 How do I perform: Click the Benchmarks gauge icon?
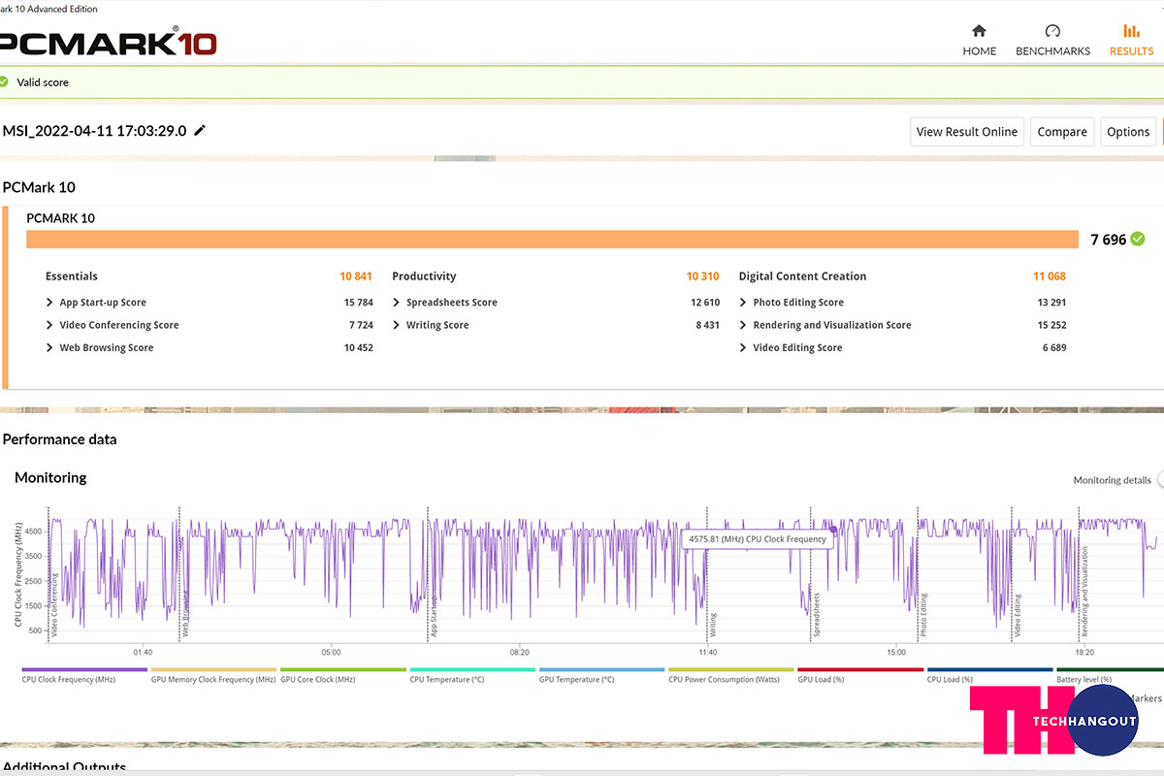(1052, 31)
